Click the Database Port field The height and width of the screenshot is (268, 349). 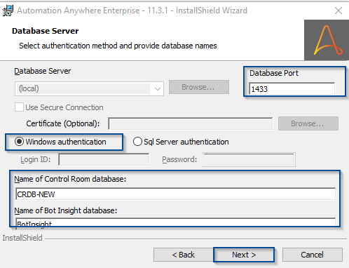click(292, 89)
